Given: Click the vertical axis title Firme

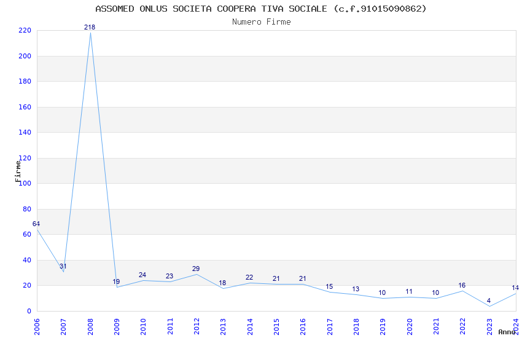Looking at the screenshot, I should tap(18, 171).
